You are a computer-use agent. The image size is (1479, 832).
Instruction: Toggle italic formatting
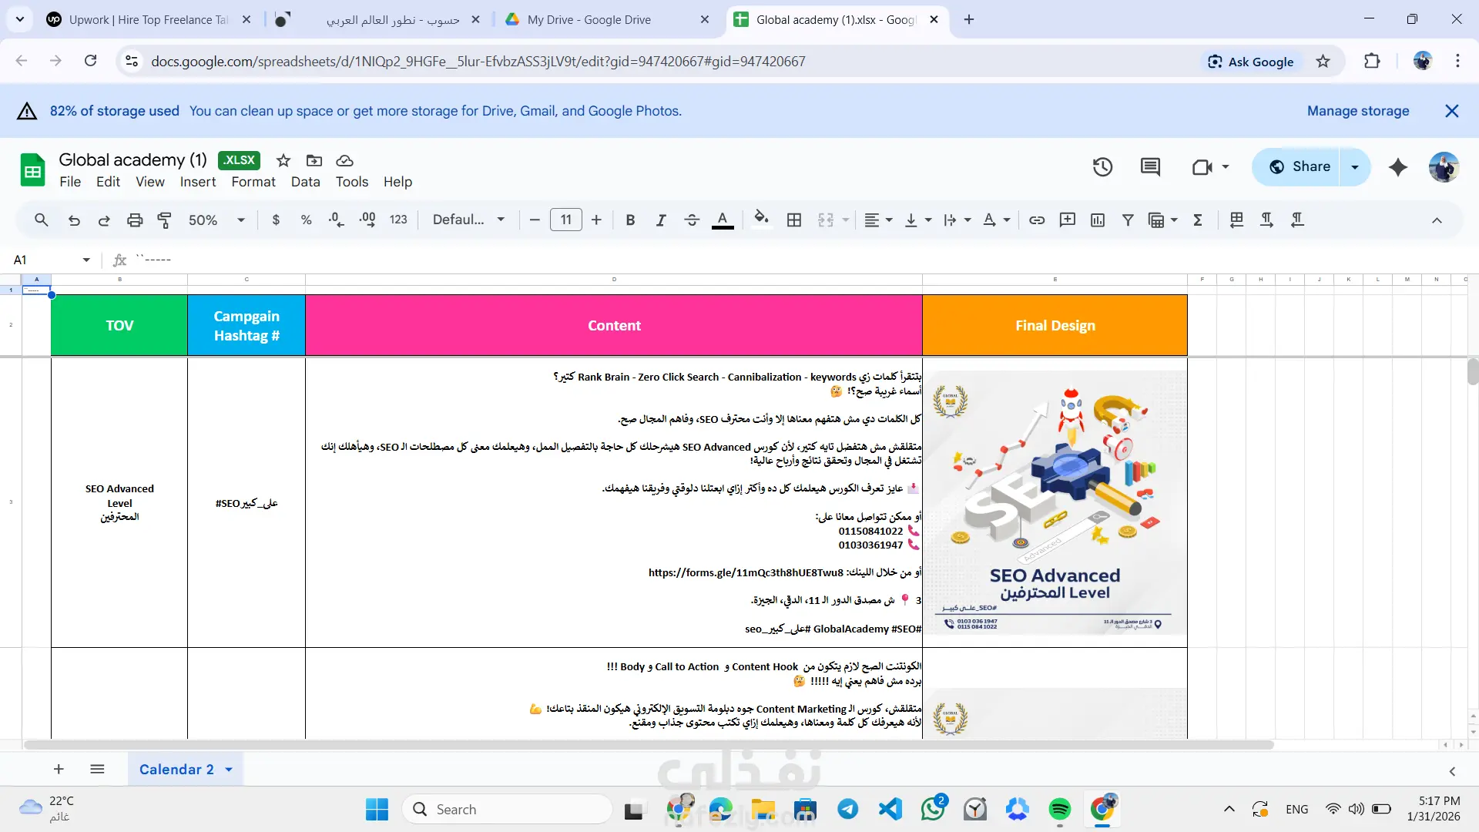pyautogui.click(x=660, y=220)
